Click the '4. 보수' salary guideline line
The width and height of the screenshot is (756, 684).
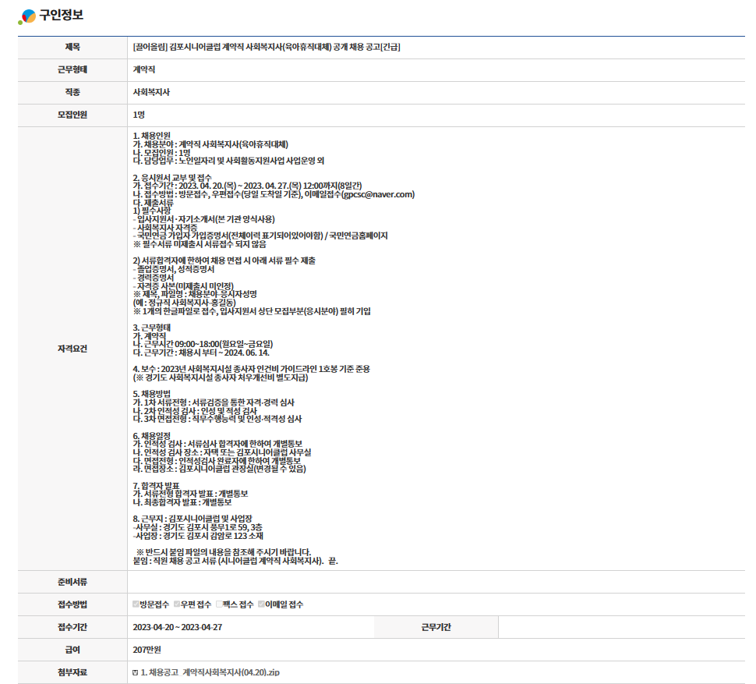pyautogui.click(x=251, y=369)
